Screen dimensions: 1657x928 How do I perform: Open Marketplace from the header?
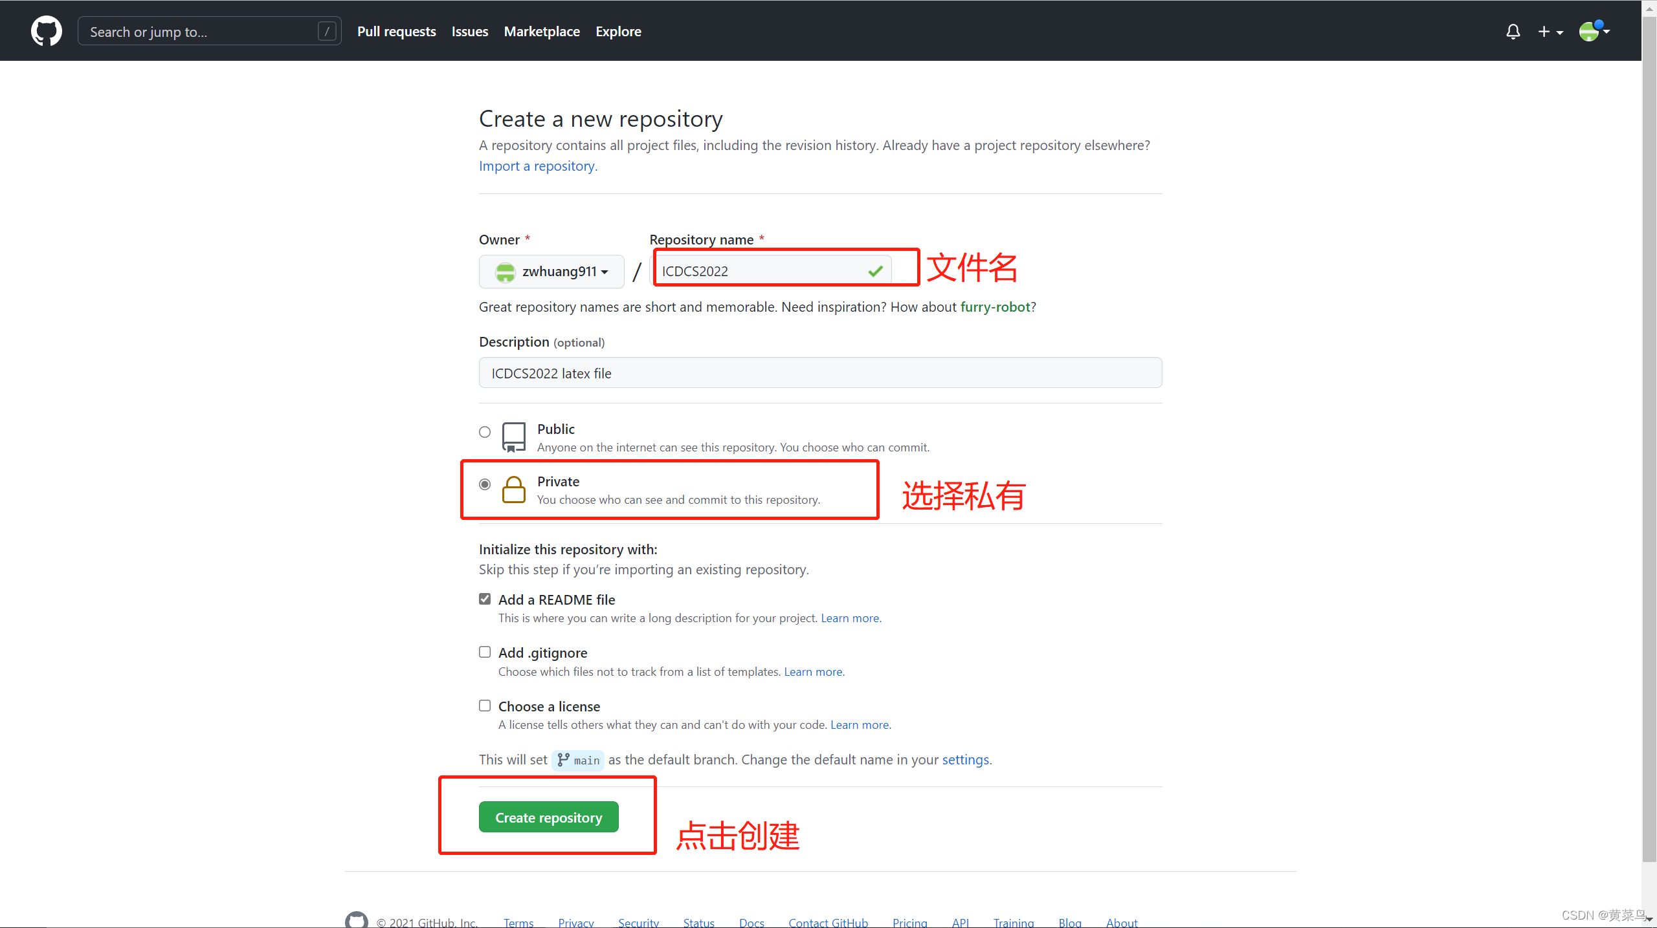(542, 31)
